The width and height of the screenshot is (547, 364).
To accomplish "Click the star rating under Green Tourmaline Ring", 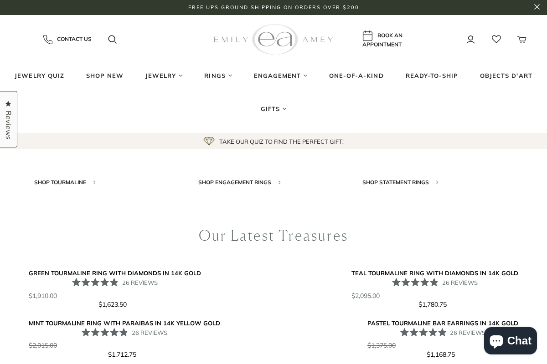I will tap(95, 282).
